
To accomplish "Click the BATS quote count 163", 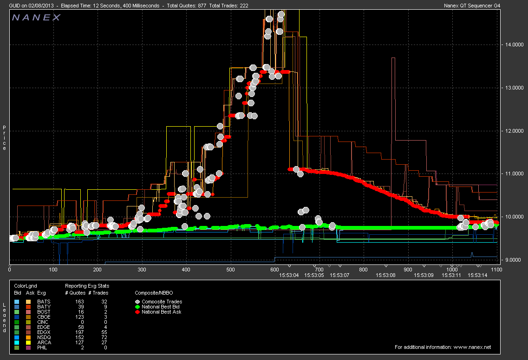I will coord(79,302).
